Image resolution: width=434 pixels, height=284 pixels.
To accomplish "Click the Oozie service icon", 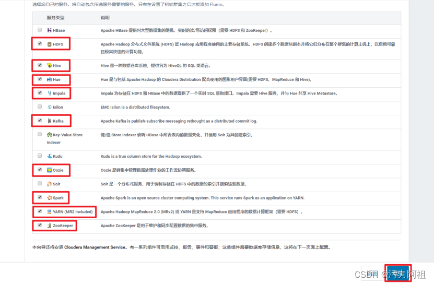I will [x=49, y=170].
